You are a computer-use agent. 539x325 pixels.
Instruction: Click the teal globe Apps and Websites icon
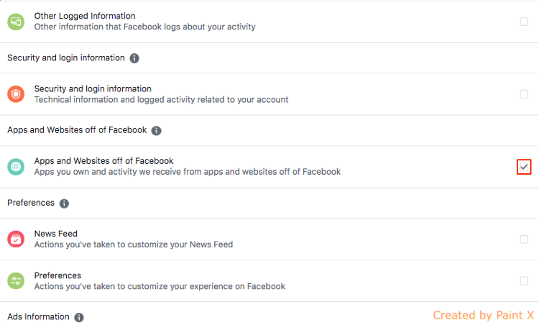(x=16, y=167)
